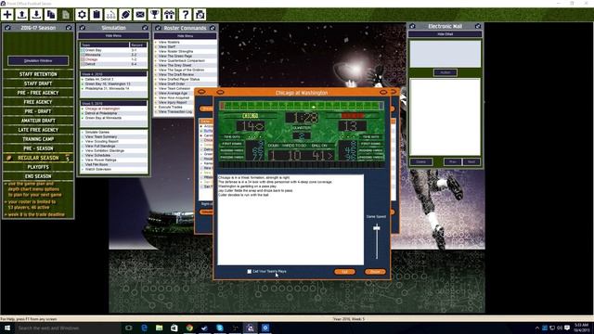Image resolution: width=594 pixels, height=334 pixels.
Task: Click the email message list box
Action: [445, 117]
